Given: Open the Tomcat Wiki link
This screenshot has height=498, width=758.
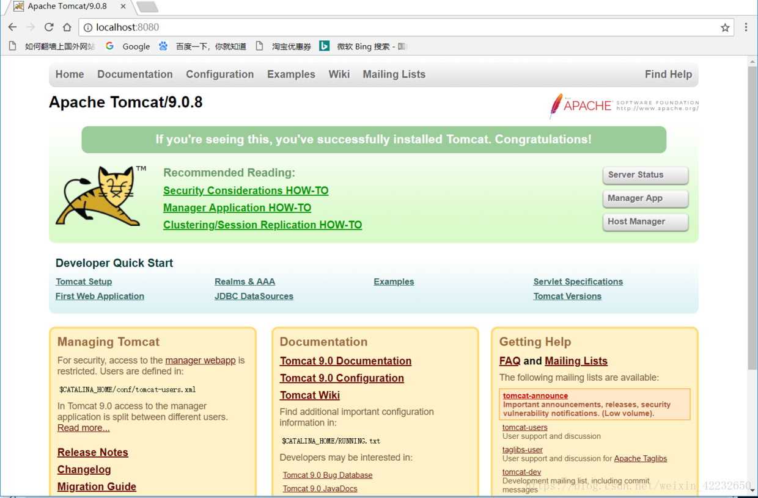Looking at the screenshot, I should (x=310, y=395).
